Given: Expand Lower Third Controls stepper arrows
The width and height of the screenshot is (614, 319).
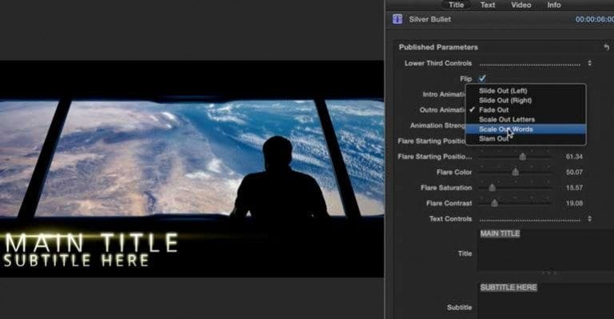Looking at the screenshot, I should pos(590,63).
